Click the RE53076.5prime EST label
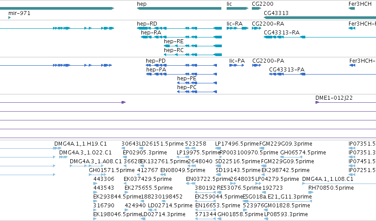The height and width of the screenshot is (221, 376). coord(239,188)
